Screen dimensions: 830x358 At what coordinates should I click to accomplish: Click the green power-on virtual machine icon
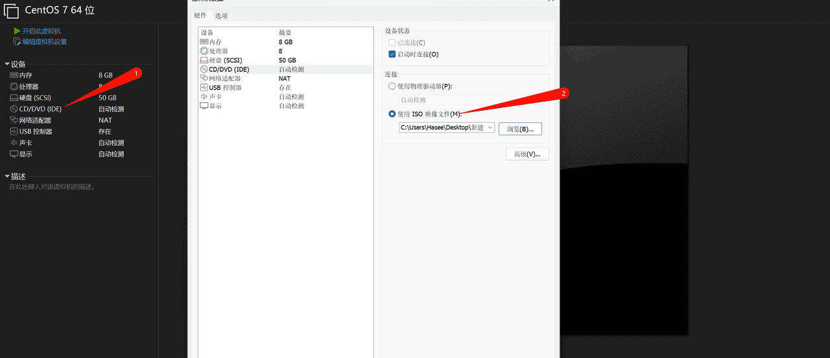[18, 31]
